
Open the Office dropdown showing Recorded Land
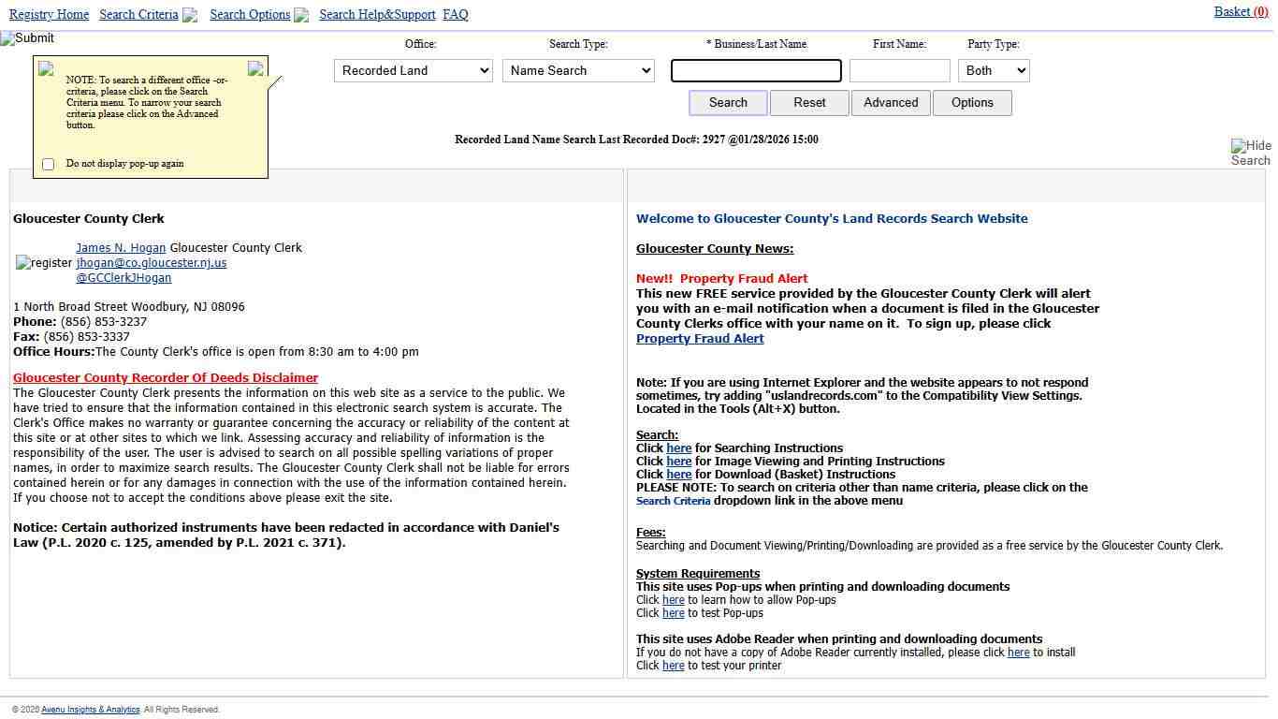413,70
